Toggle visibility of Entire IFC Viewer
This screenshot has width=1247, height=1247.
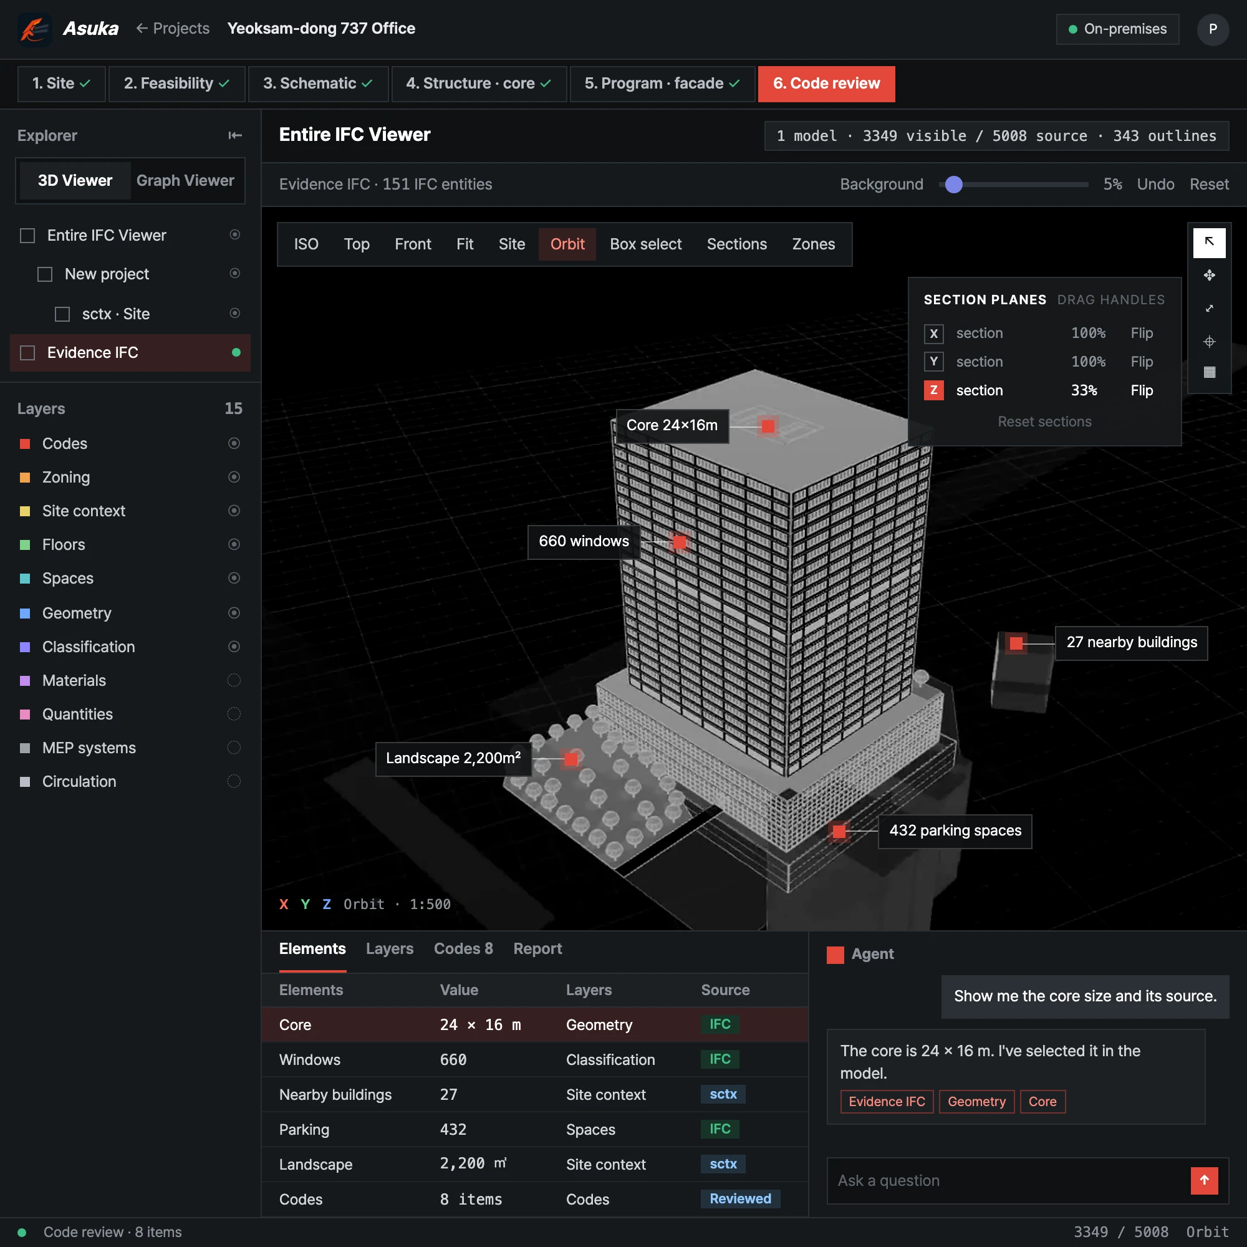click(x=235, y=235)
